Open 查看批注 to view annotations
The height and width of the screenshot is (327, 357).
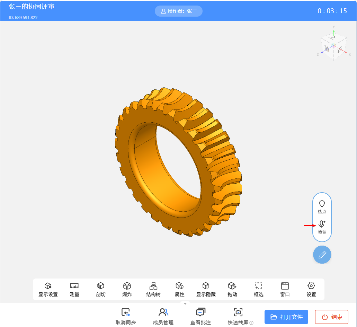200,316
